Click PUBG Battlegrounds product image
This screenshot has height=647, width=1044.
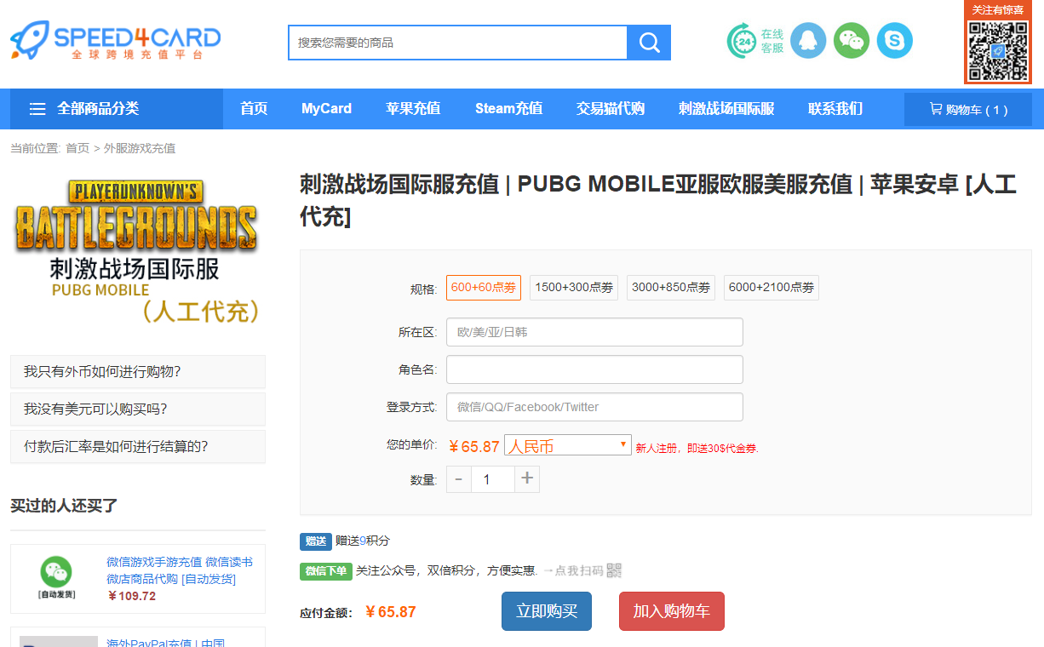pos(136,250)
